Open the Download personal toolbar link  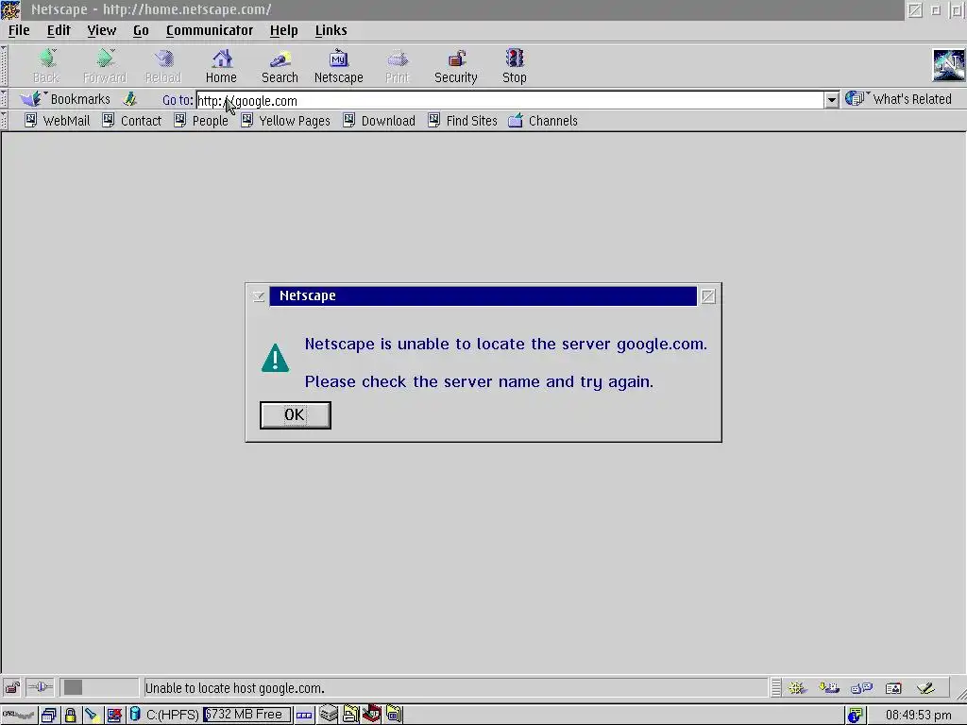click(x=380, y=121)
